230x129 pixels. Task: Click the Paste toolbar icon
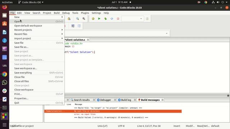pos(69,19)
